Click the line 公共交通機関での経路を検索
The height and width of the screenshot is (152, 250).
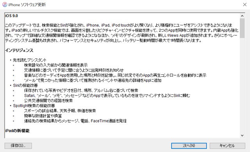tap(48, 101)
